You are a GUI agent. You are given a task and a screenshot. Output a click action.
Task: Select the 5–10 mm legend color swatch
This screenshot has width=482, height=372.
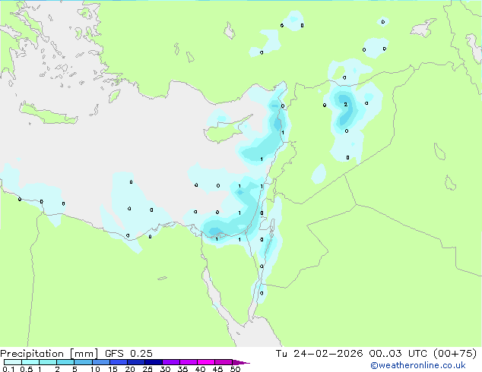tap(83, 362)
